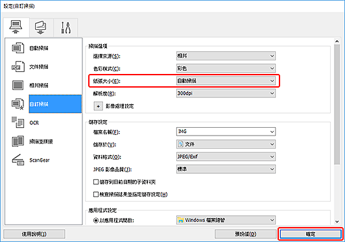Open the JPEG 影像品質 dropdown showing 標準

(226, 169)
